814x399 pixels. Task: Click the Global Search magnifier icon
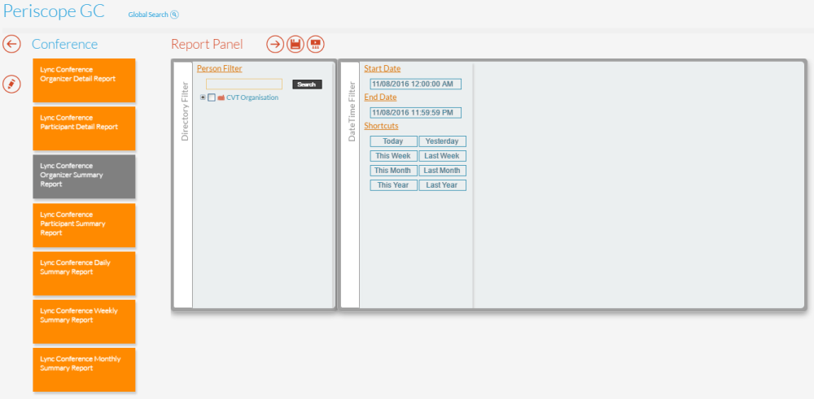click(x=174, y=15)
